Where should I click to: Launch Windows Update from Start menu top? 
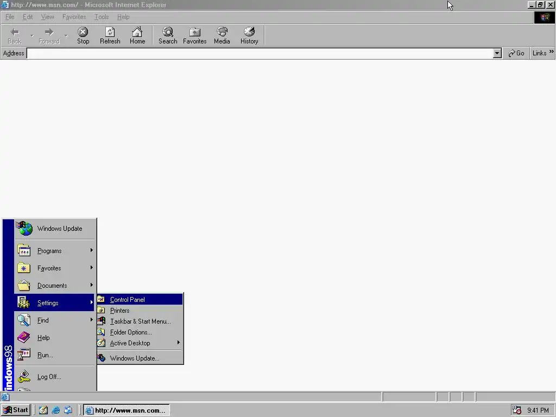click(55, 229)
